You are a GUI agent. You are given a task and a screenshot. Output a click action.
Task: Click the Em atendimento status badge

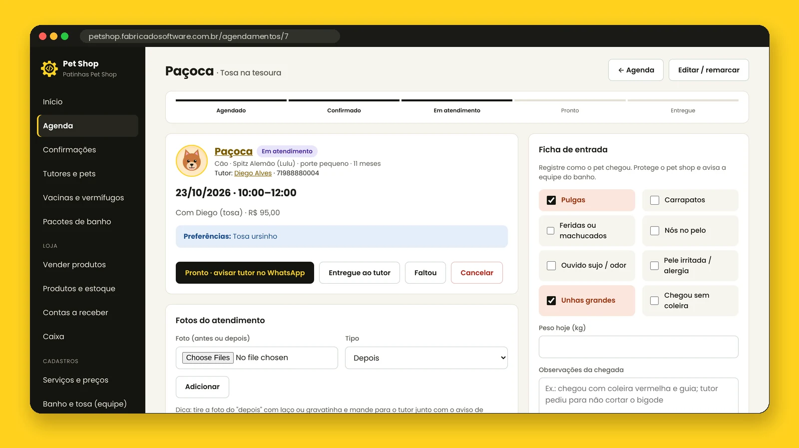click(x=287, y=151)
